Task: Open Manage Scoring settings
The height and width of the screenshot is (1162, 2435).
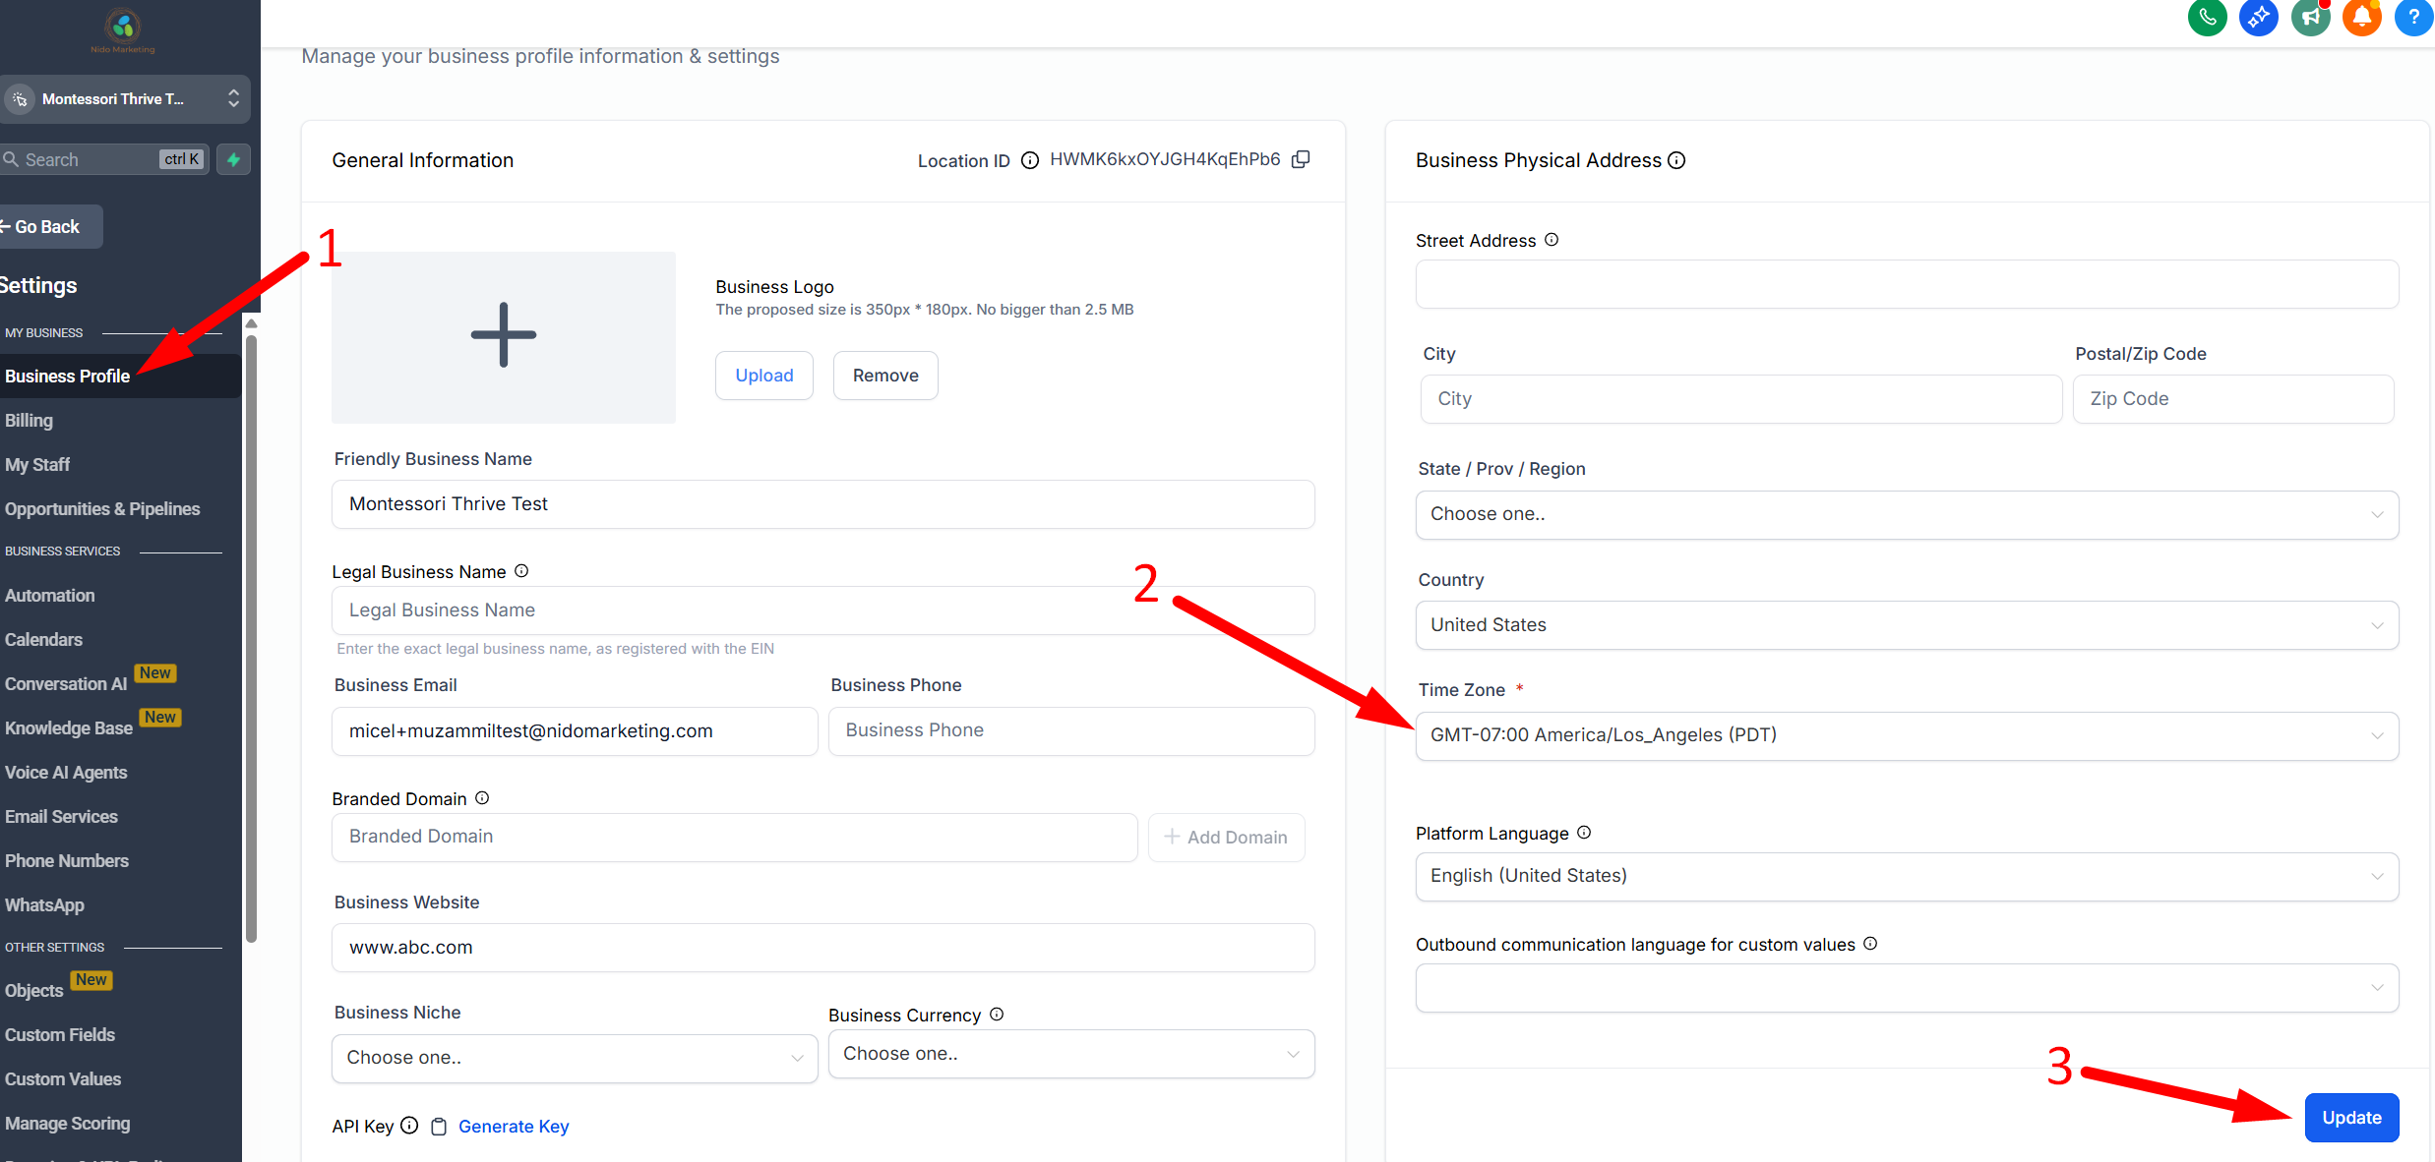Action: (68, 1123)
